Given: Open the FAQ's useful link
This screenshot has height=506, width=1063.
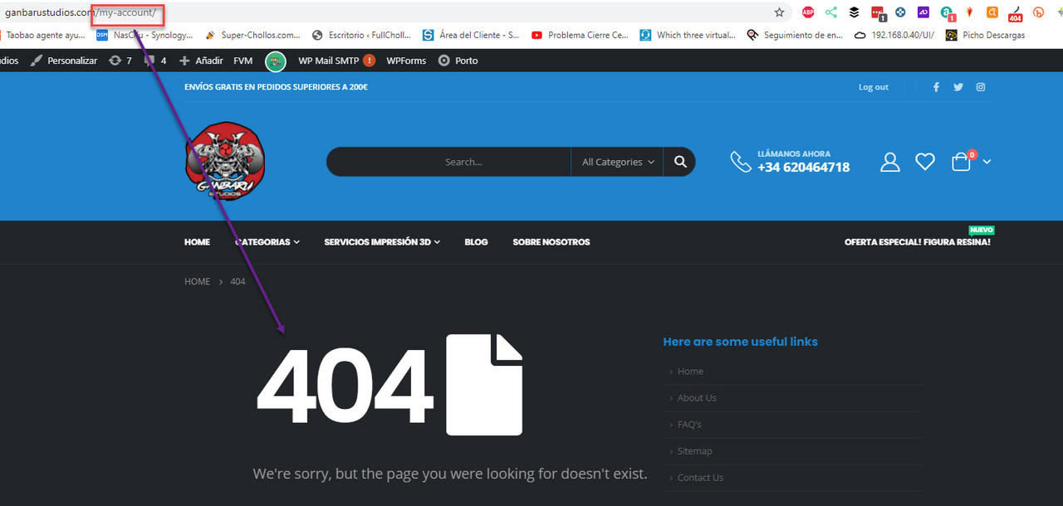Looking at the screenshot, I should tap(689, 425).
